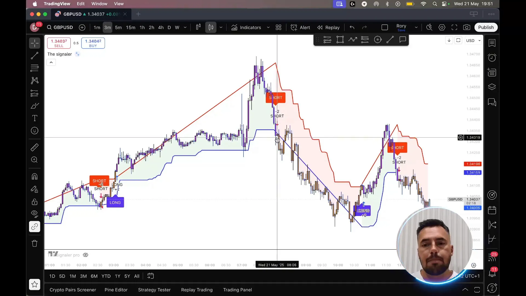
Task: Select the trend line drawing tool
Action: 35,56
